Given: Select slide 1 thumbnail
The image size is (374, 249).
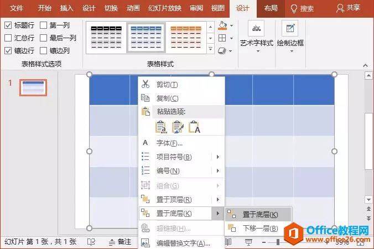Looking at the screenshot, I should coord(33,87).
